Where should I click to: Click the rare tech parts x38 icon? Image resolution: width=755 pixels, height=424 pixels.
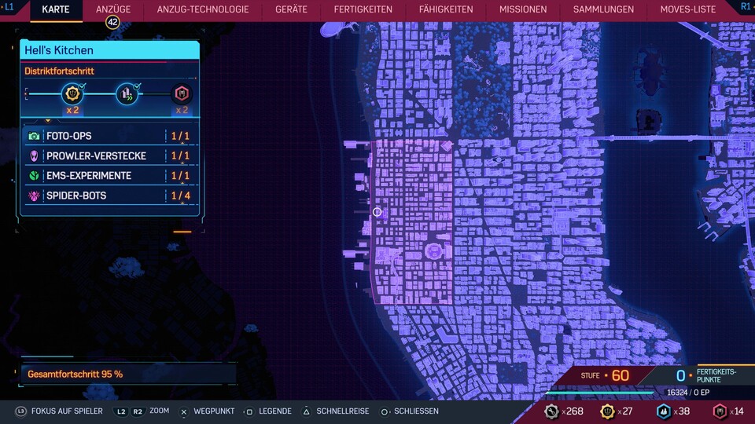point(664,411)
